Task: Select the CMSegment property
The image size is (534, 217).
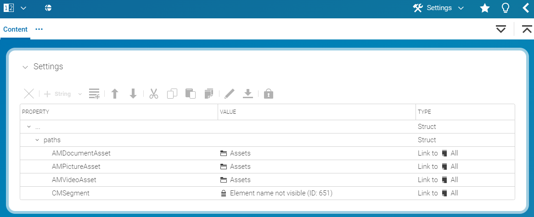Action: tap(71, 193)
